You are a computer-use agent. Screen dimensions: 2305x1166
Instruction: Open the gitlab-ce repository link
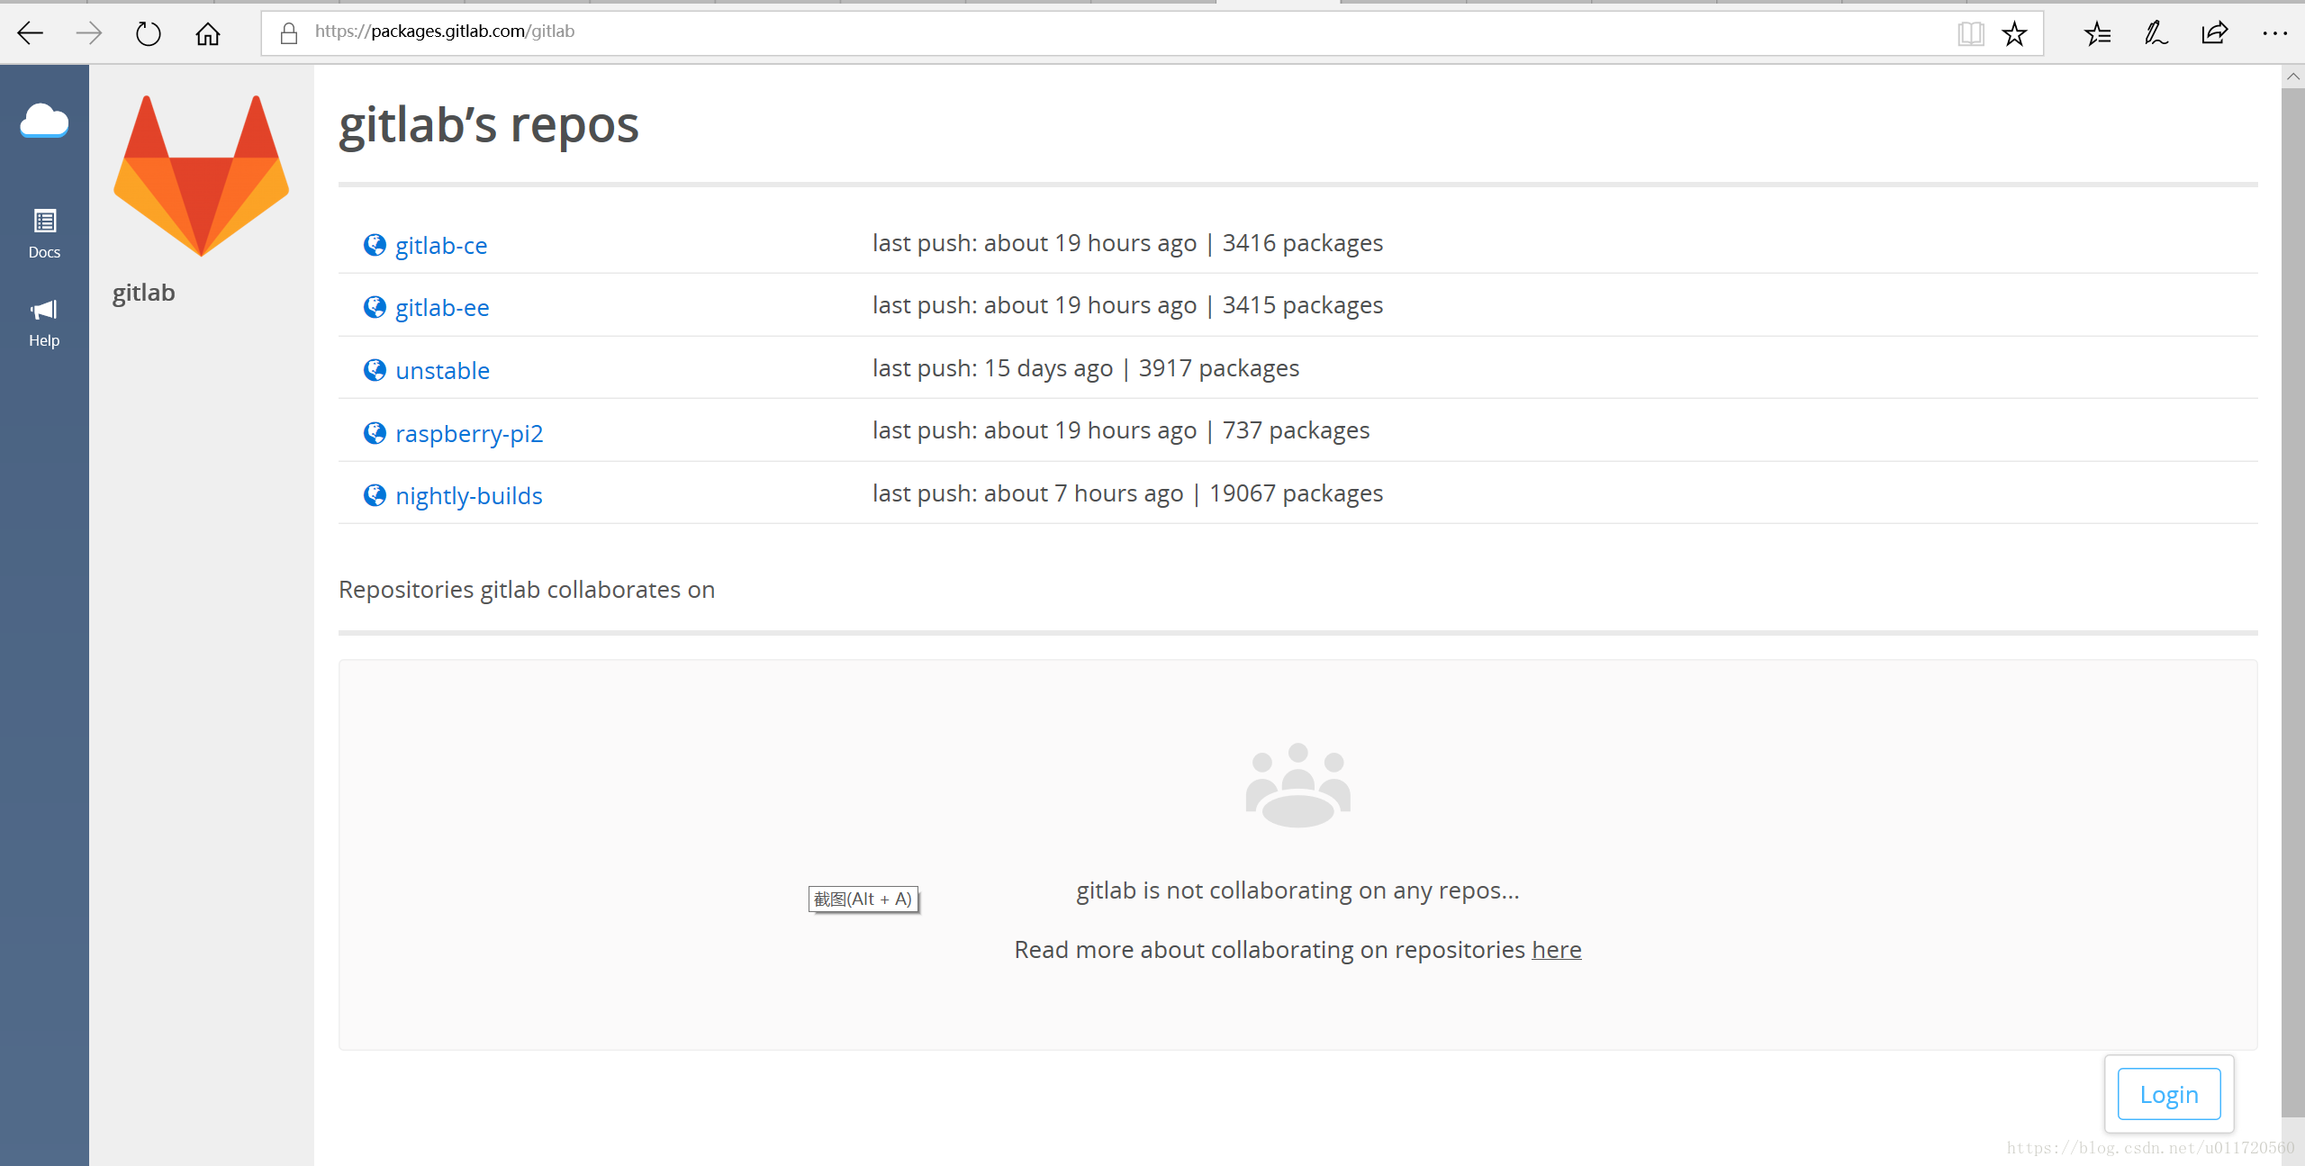441,245
